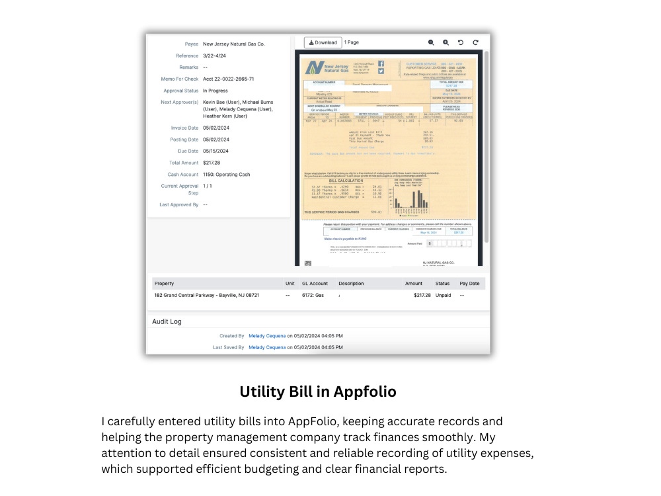Click the Next Approver(s) names list
The image size is (661, 496).
point(238,109)
